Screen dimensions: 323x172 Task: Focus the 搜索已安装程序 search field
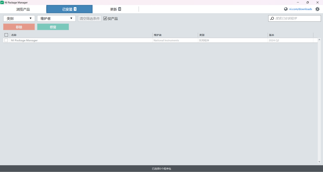(296, 19)
